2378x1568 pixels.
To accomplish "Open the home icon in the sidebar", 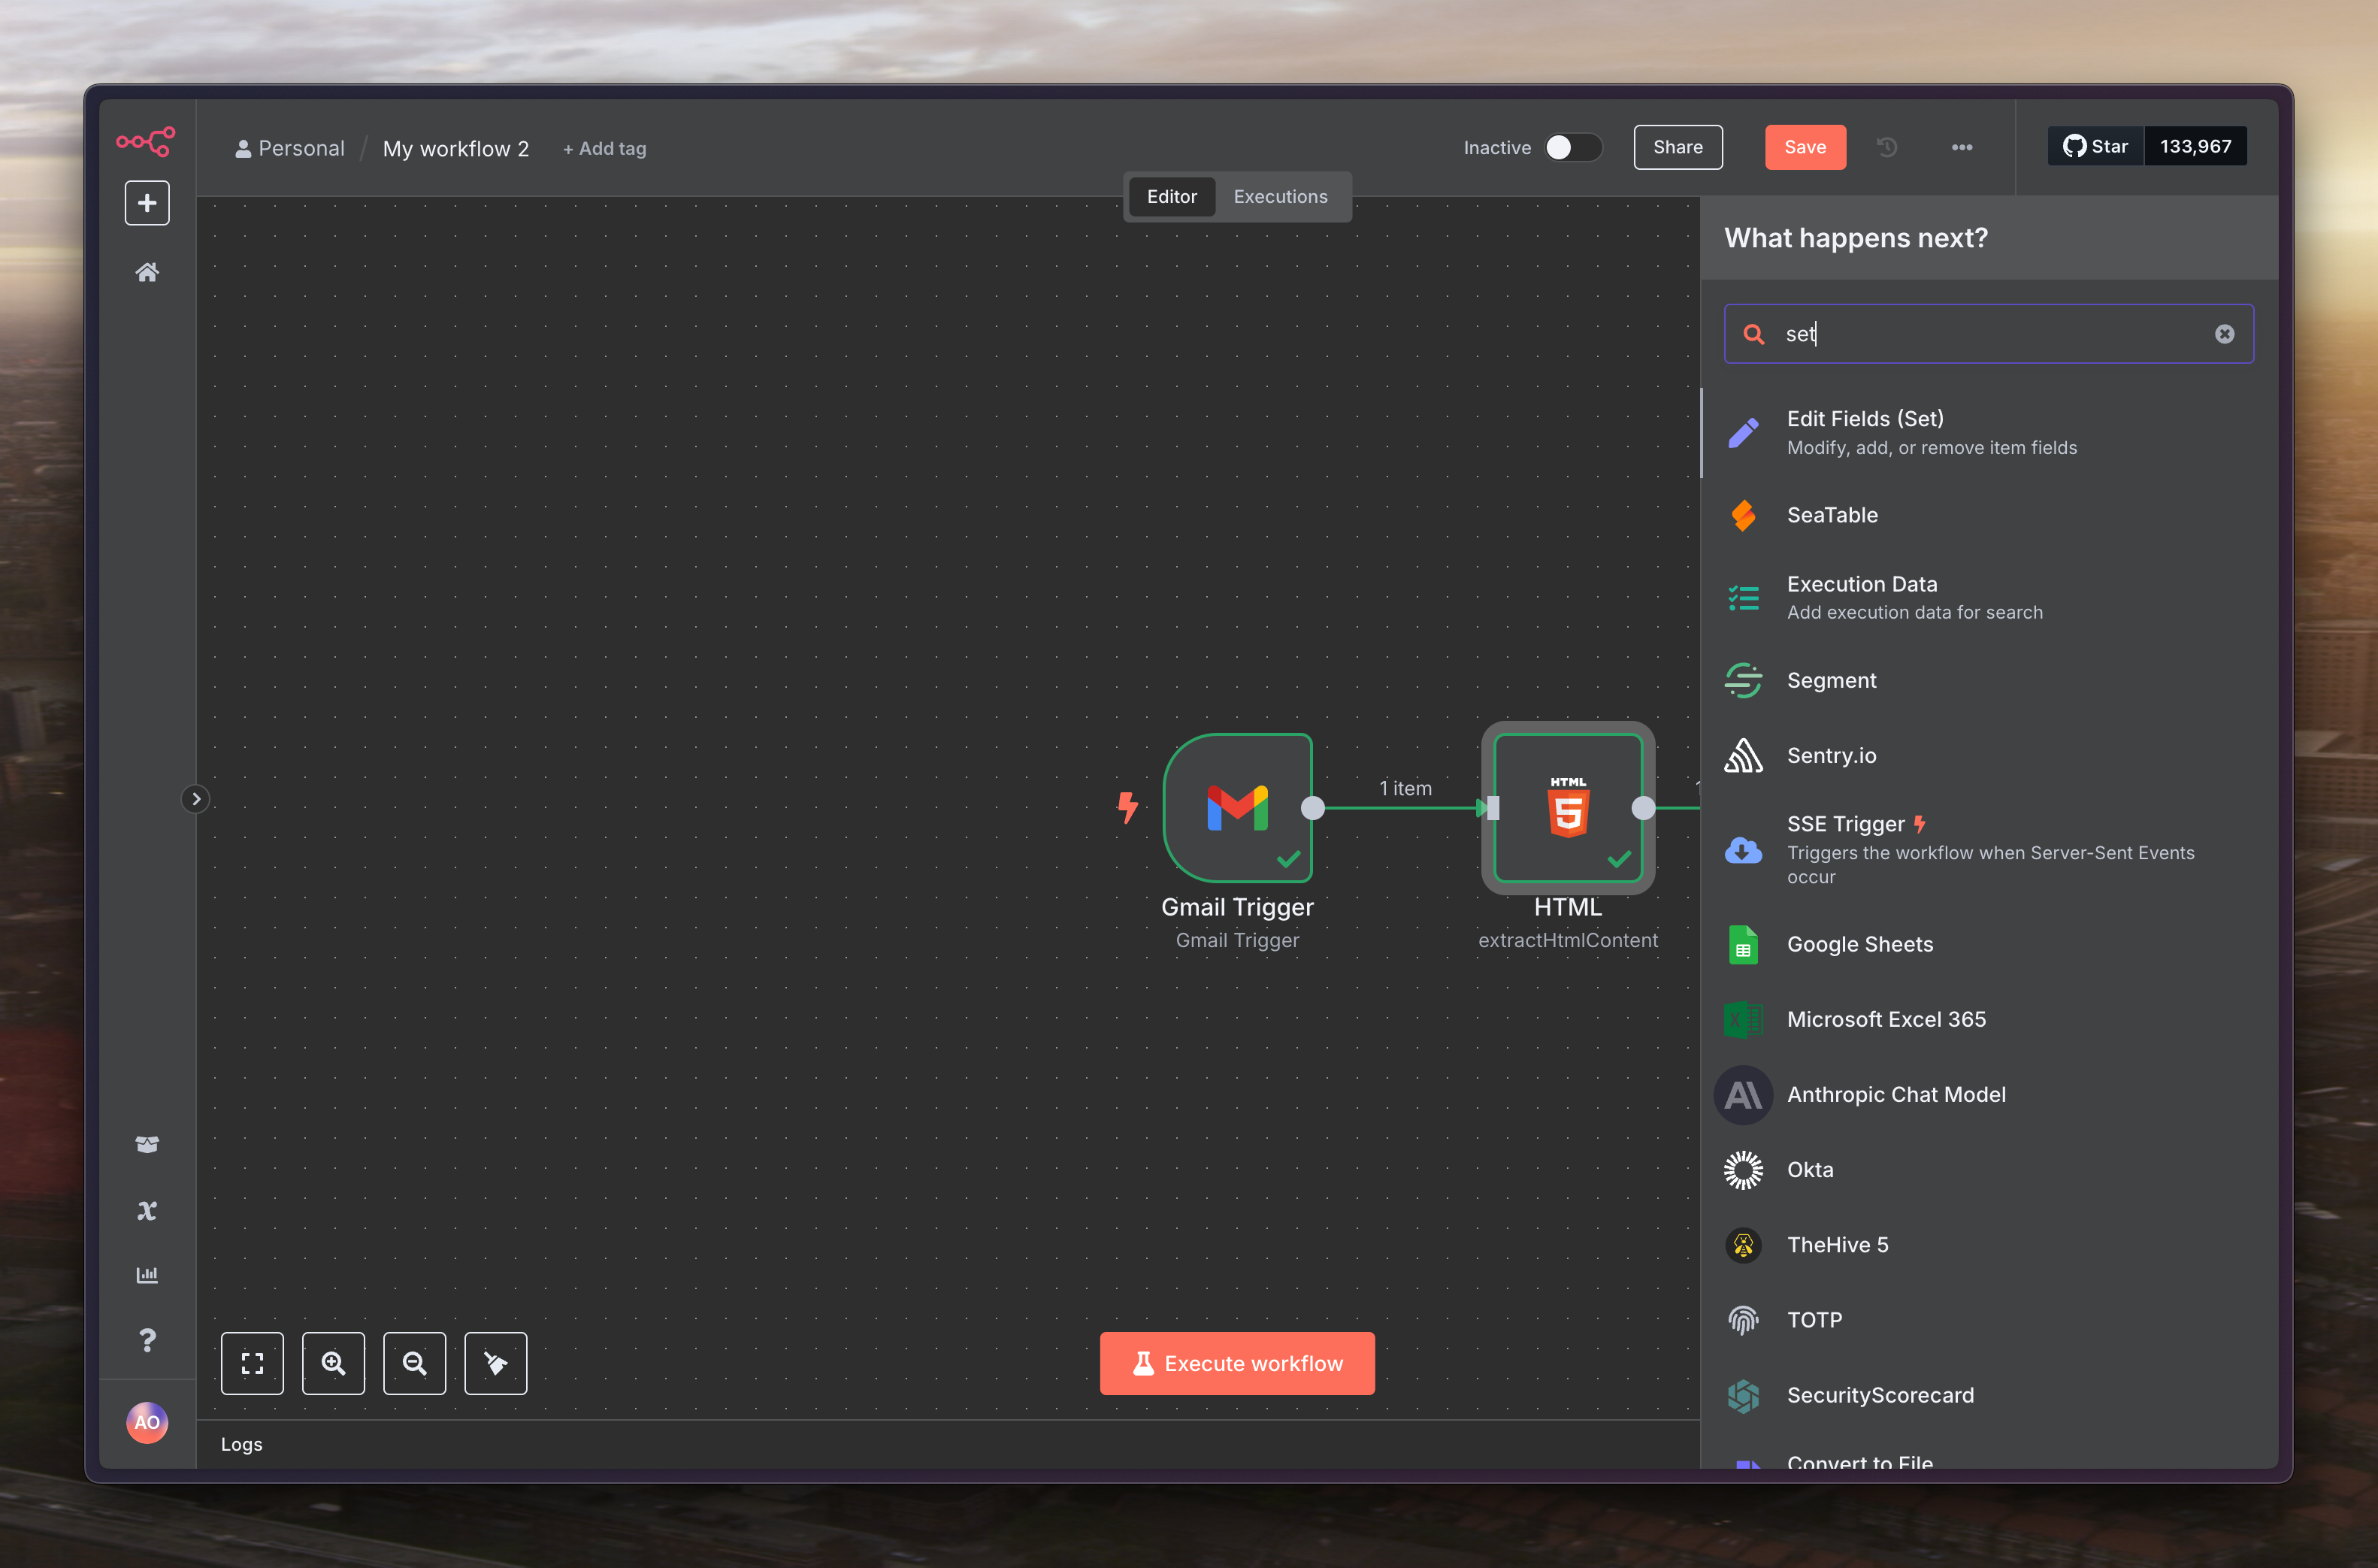I will [x=147, y=272].
